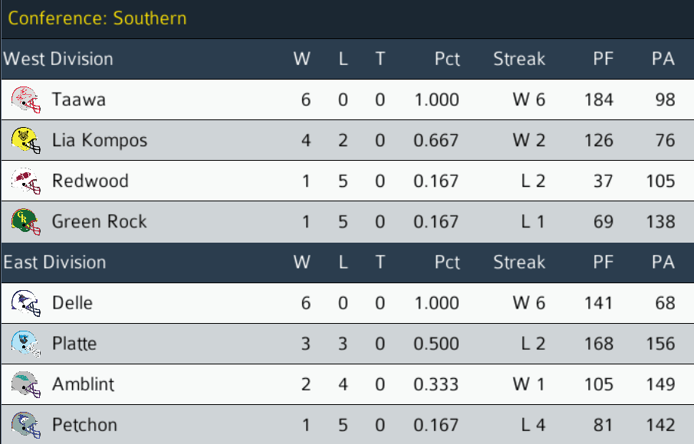The image size is (694, 444).
Task: Select the Delle team name
Action: [x=72, y=303]
